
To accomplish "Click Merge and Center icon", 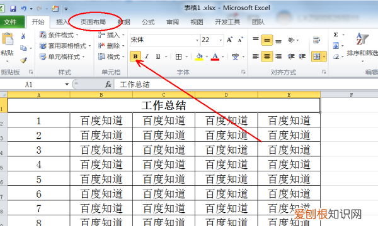I will click(316, 56).
